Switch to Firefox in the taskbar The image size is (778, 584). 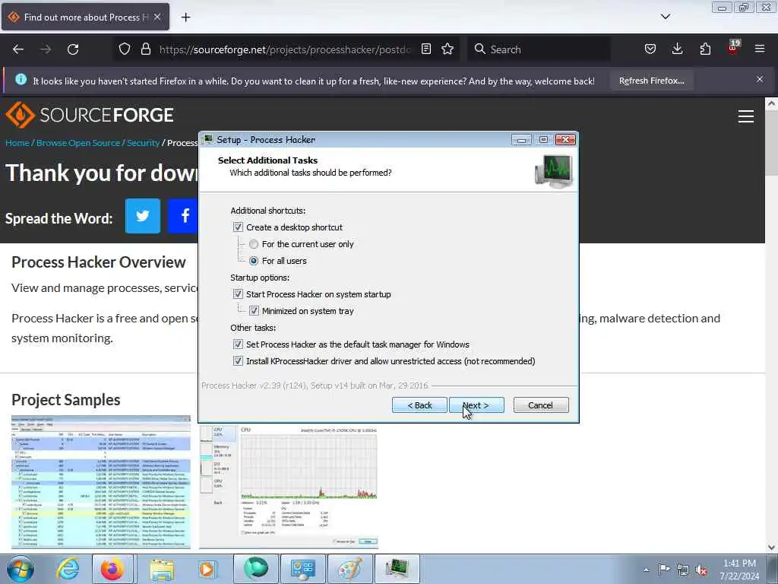click(112, 569)
